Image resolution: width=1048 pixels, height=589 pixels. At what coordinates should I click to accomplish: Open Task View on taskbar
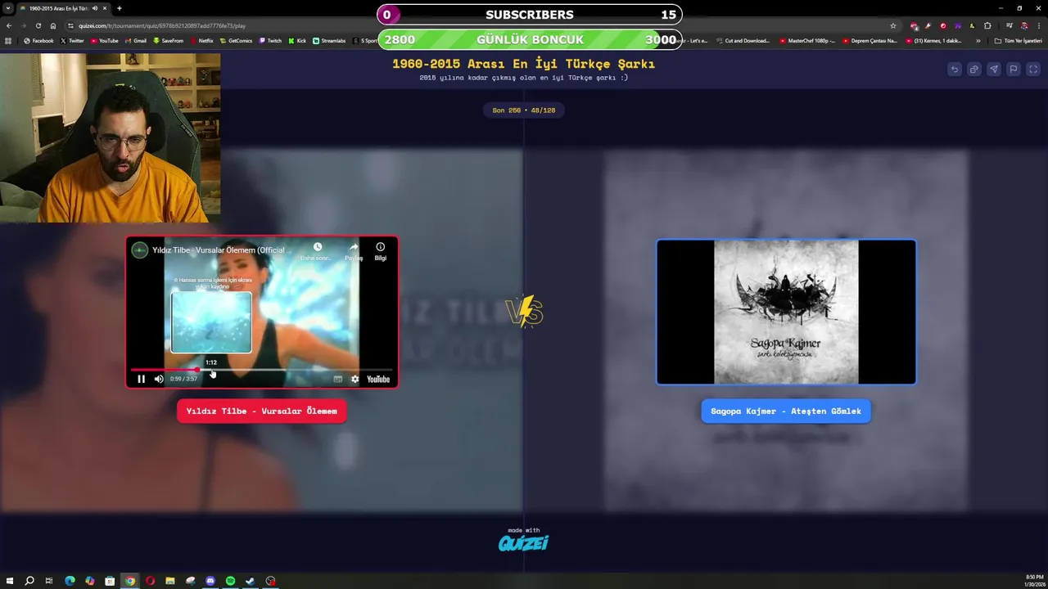[x=49, y=581]
